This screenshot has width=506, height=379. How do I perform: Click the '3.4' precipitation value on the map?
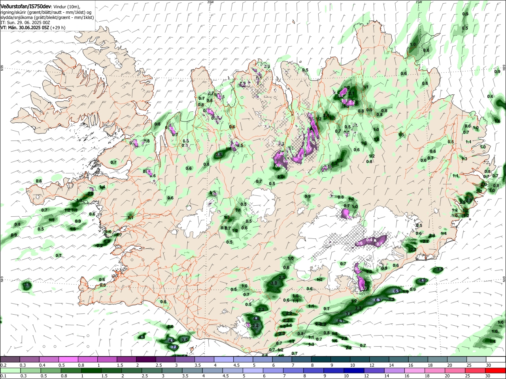coord(349,314)
